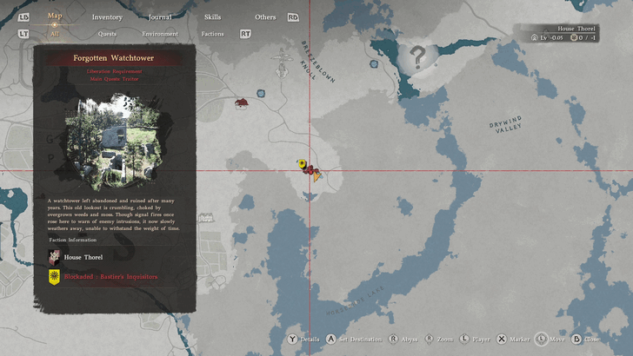Click the House Thorel crest in the info panel
Image resolution: width=633 pixels, height=356 pixels.
[x=54, y=257]
